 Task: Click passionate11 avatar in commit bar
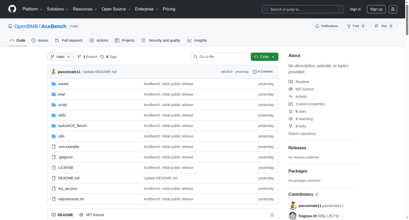click(x=53, y=72)
